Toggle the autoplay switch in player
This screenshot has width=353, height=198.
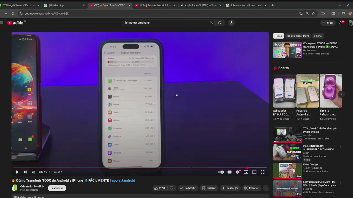(x=221, y=172)
